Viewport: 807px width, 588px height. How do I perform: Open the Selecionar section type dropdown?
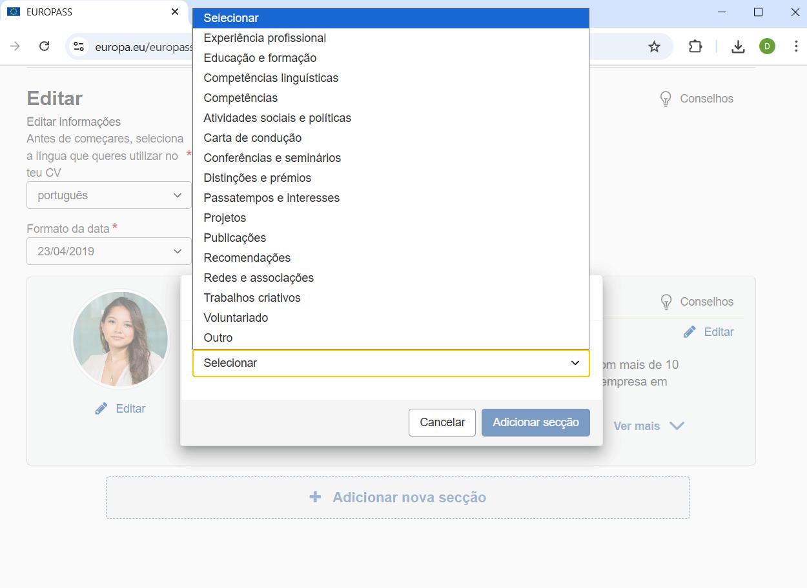tap(391, 363)
